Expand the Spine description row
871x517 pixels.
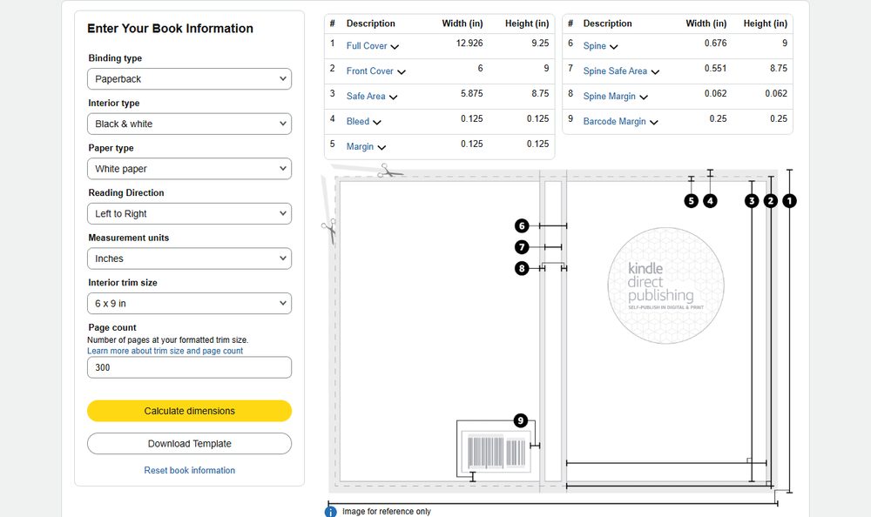pos(600,46)
